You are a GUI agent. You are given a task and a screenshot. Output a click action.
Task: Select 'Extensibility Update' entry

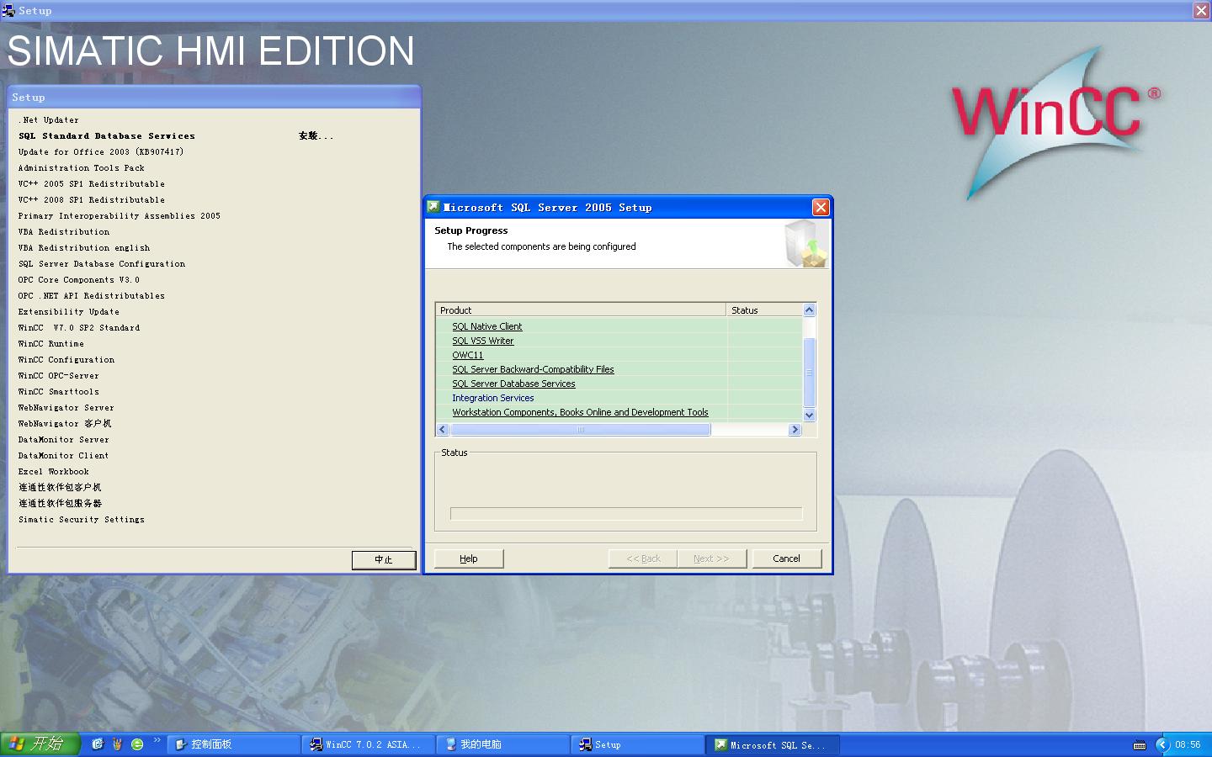[69, 312]
